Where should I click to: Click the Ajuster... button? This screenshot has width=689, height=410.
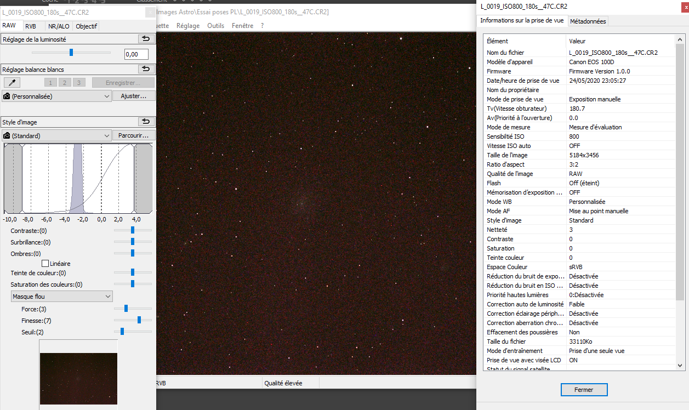[134, 96]
